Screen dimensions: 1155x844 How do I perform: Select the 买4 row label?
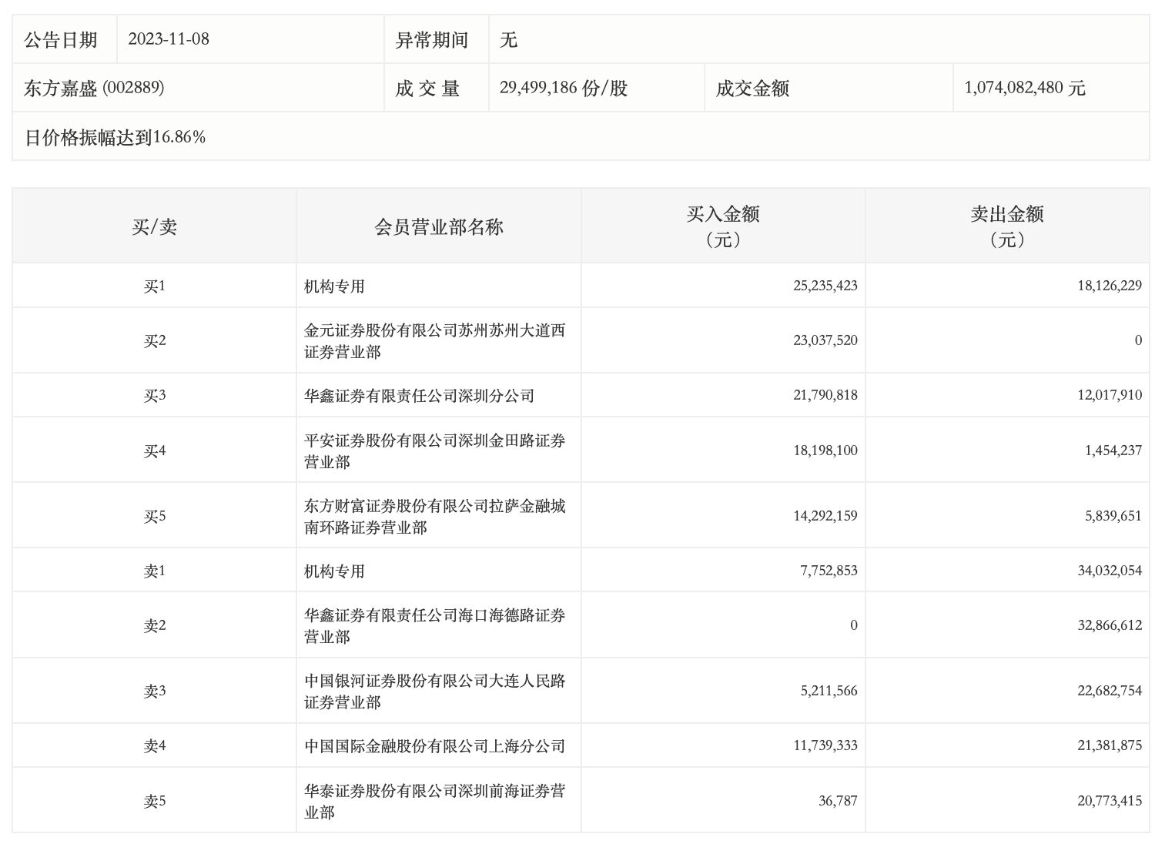point(154,450)
